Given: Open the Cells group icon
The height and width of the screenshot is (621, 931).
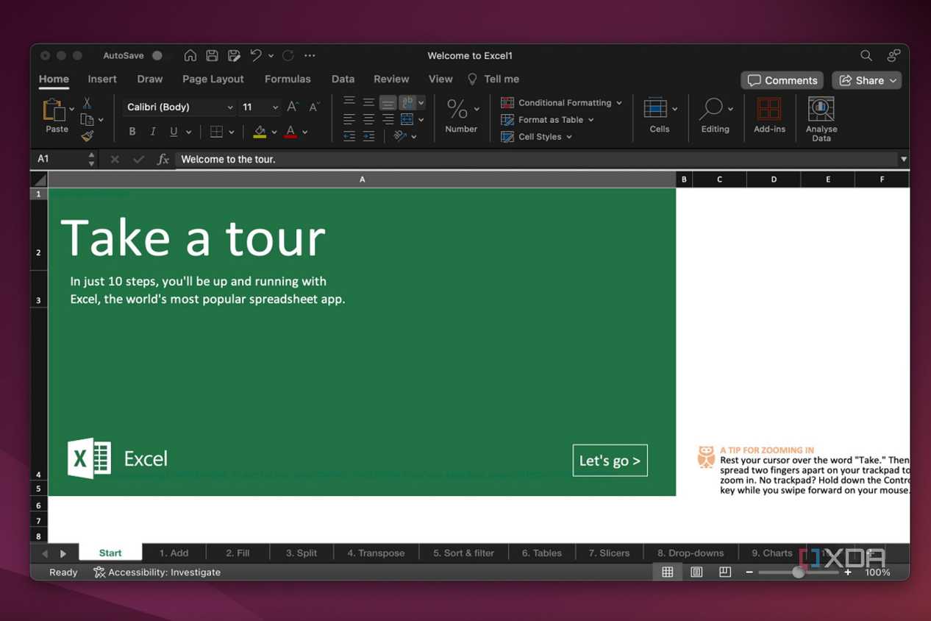Looking at the screenshot, I should pos(655,109).
